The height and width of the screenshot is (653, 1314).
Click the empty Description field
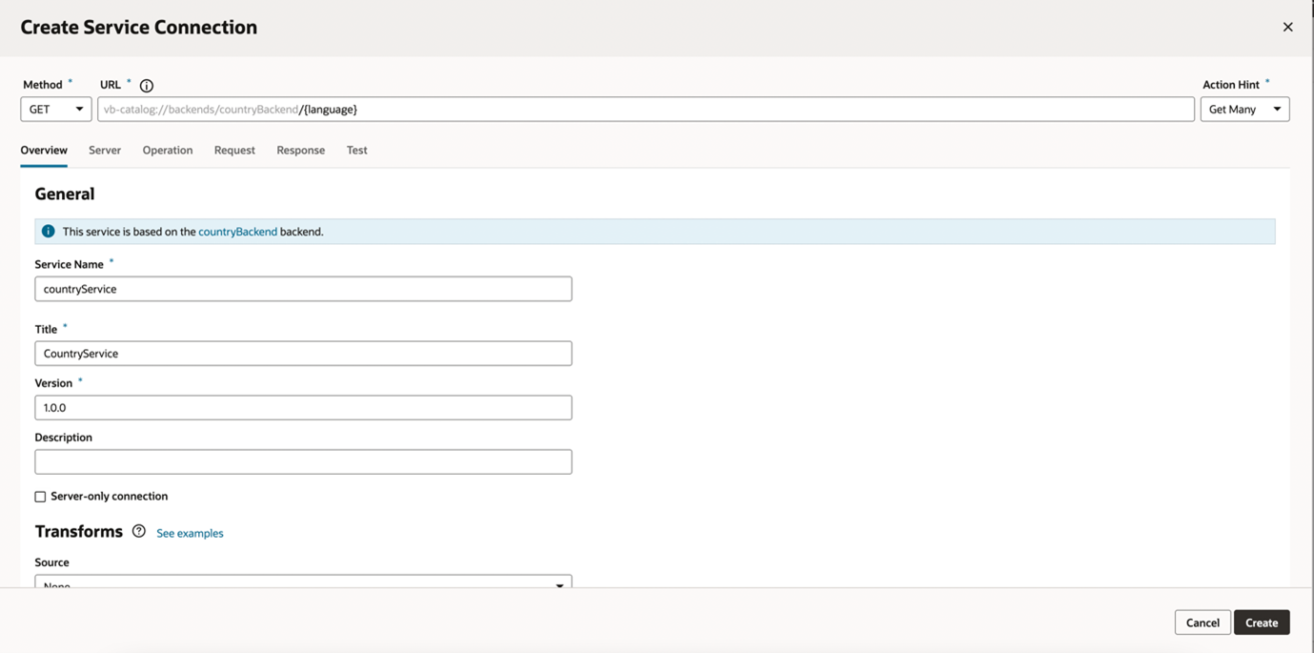(303, 461)
